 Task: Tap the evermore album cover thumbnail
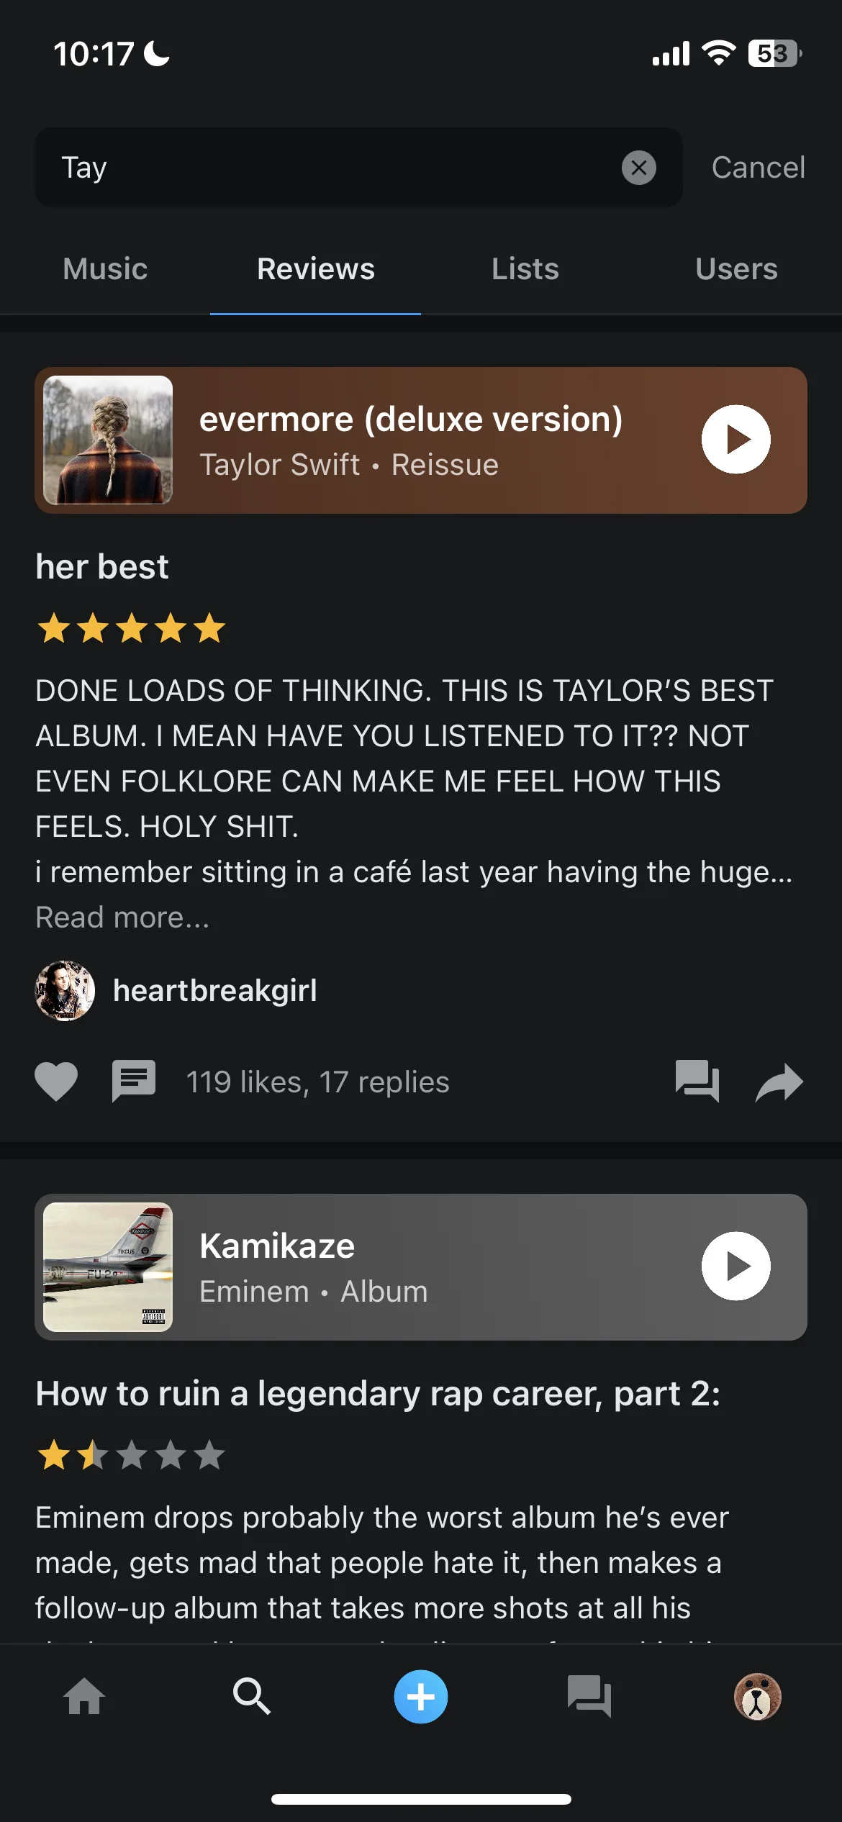pos(108,440)
